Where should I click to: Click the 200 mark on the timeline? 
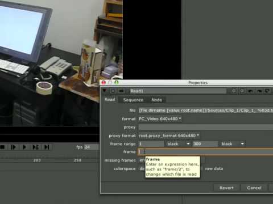coord(37,160)
